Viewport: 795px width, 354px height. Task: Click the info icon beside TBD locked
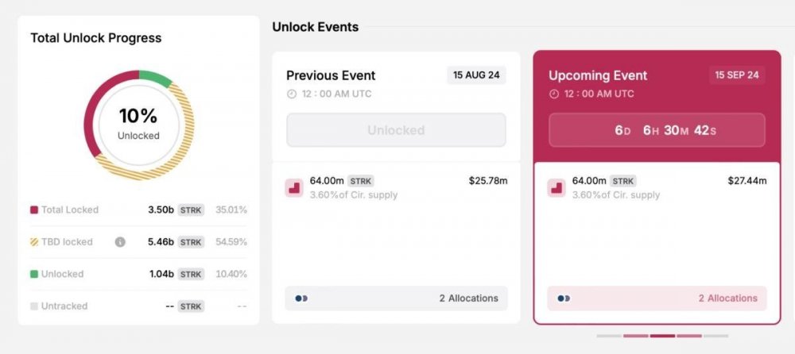click(x=120, y=242)
